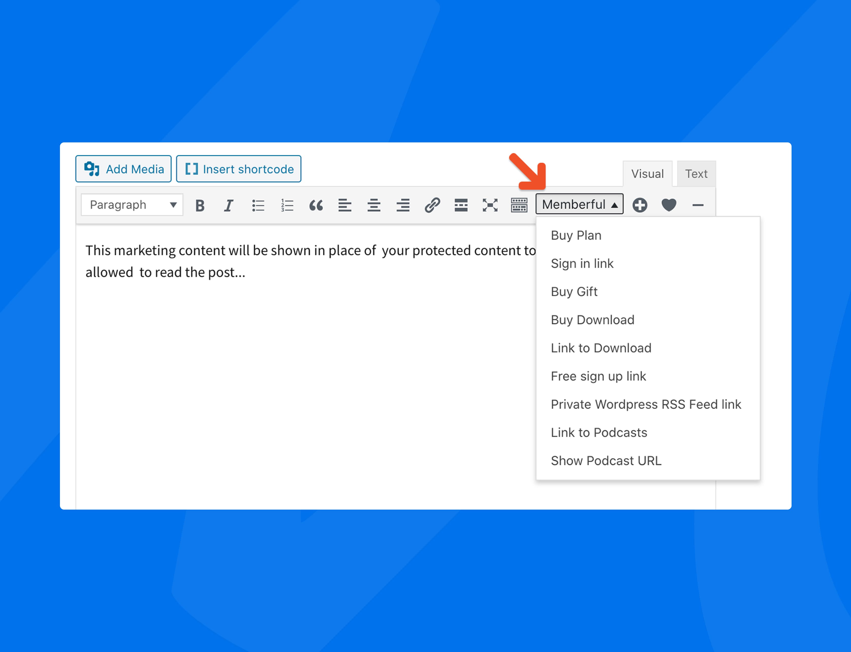Open the Paragraph format dropdown

(x=132, y=205)
